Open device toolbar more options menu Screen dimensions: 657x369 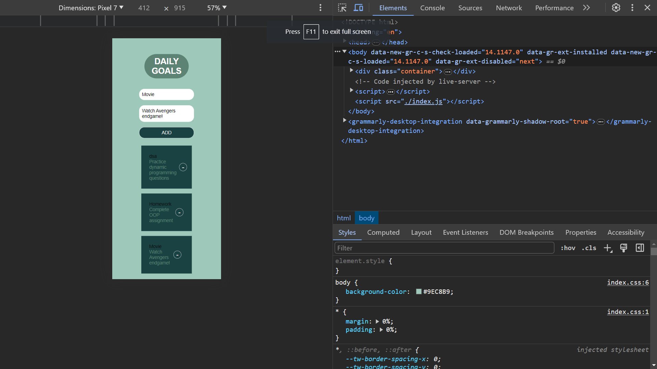[320, 8]
